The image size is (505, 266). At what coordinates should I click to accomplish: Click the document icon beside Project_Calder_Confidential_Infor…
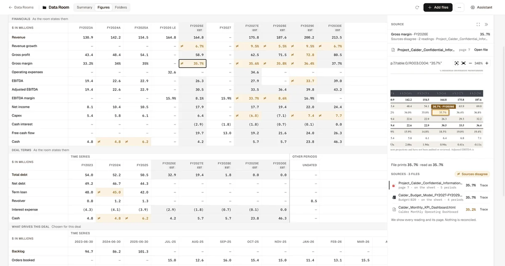[x=393, y=50]
